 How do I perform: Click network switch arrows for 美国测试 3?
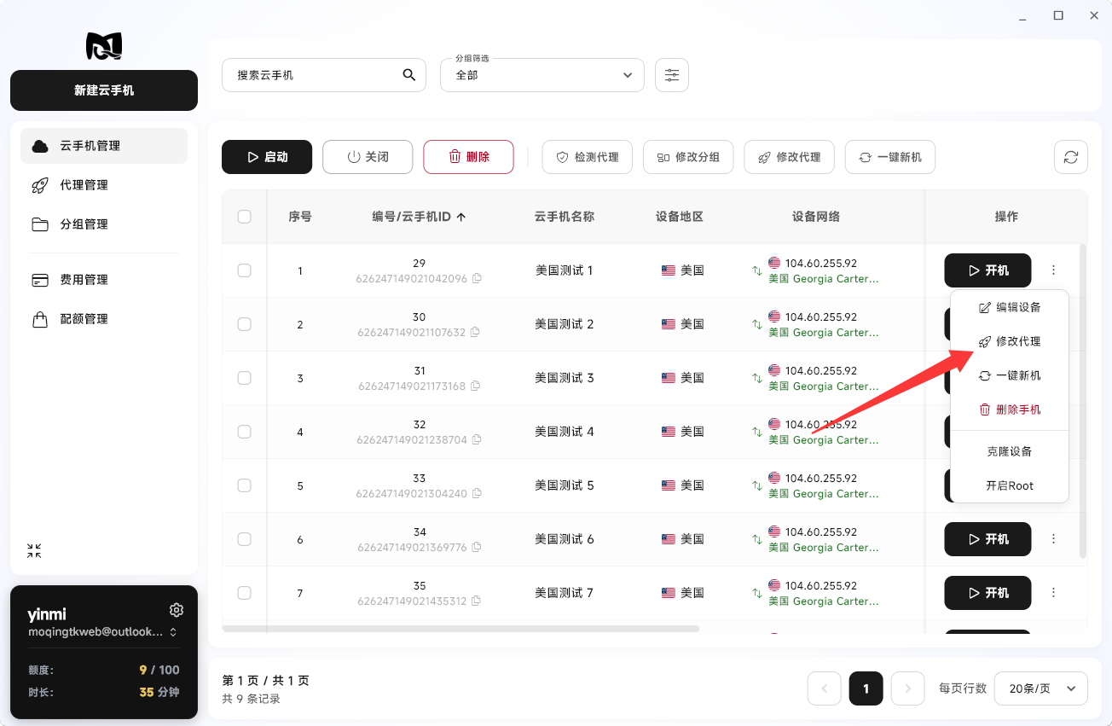(756, 379)
